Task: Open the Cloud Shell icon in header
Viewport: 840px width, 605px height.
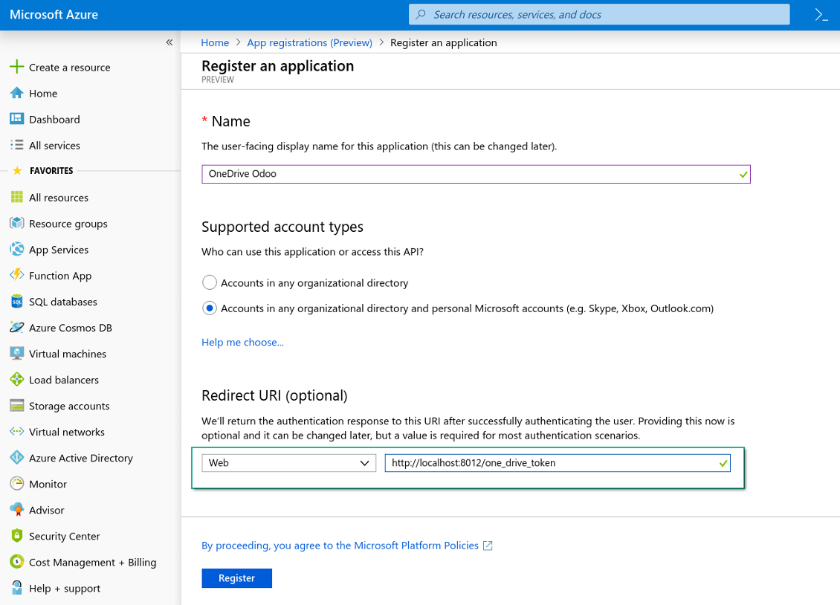Action: click(821, 15)
